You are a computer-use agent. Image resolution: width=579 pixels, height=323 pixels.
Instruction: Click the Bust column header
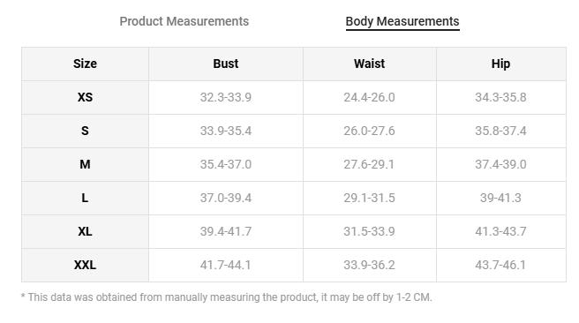click(226, 64)
